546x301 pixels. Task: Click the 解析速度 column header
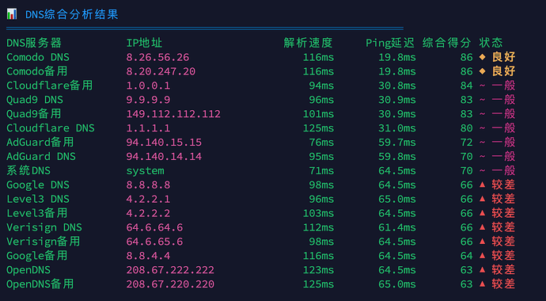(308, 43)
